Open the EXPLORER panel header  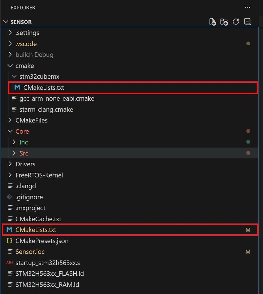pyautogui.click(x=23, y=8)
